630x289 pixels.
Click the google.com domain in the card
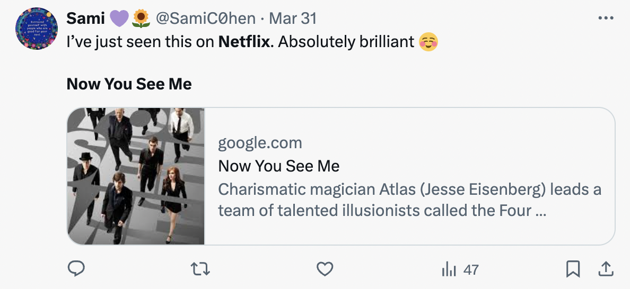pos(260,142)
